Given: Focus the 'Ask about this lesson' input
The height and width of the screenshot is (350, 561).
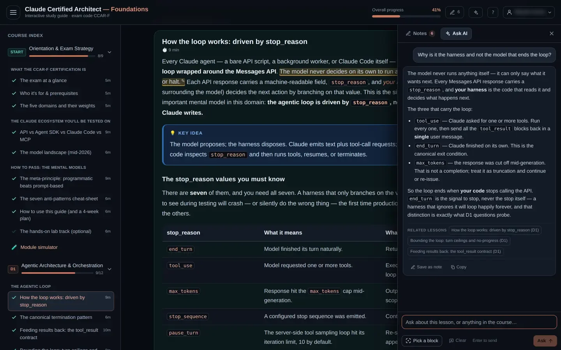Looking at the screenshot, I should click(479, 322).
